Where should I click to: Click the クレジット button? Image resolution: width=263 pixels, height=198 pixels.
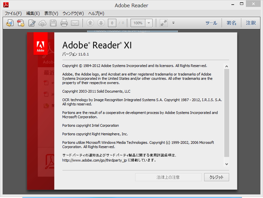point(216,177)
